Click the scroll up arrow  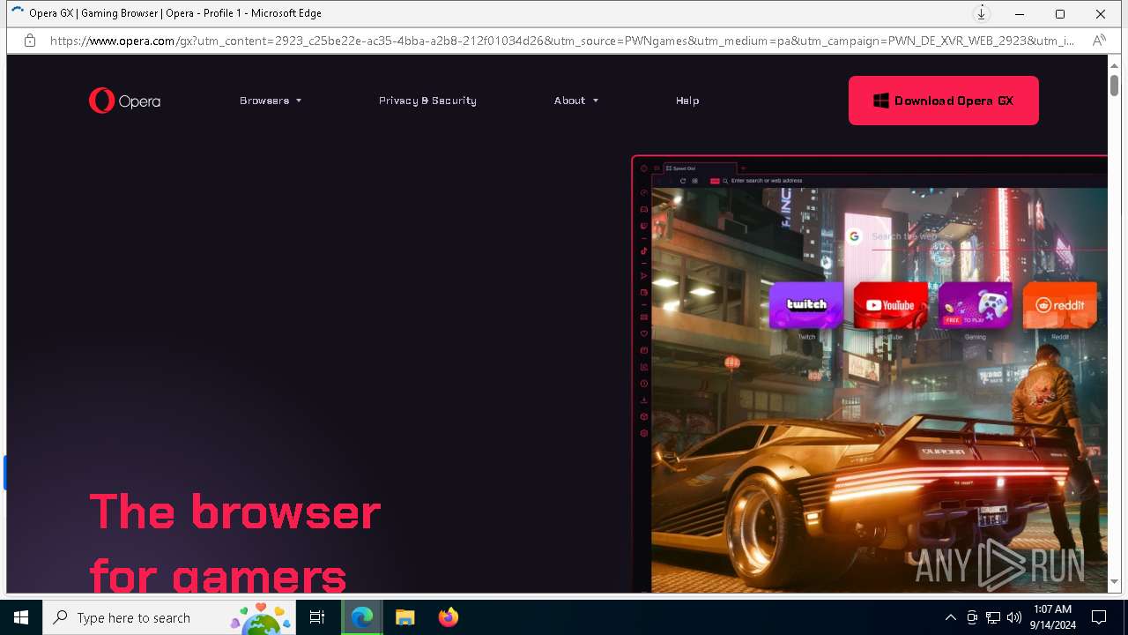(x=1114, y=64)
